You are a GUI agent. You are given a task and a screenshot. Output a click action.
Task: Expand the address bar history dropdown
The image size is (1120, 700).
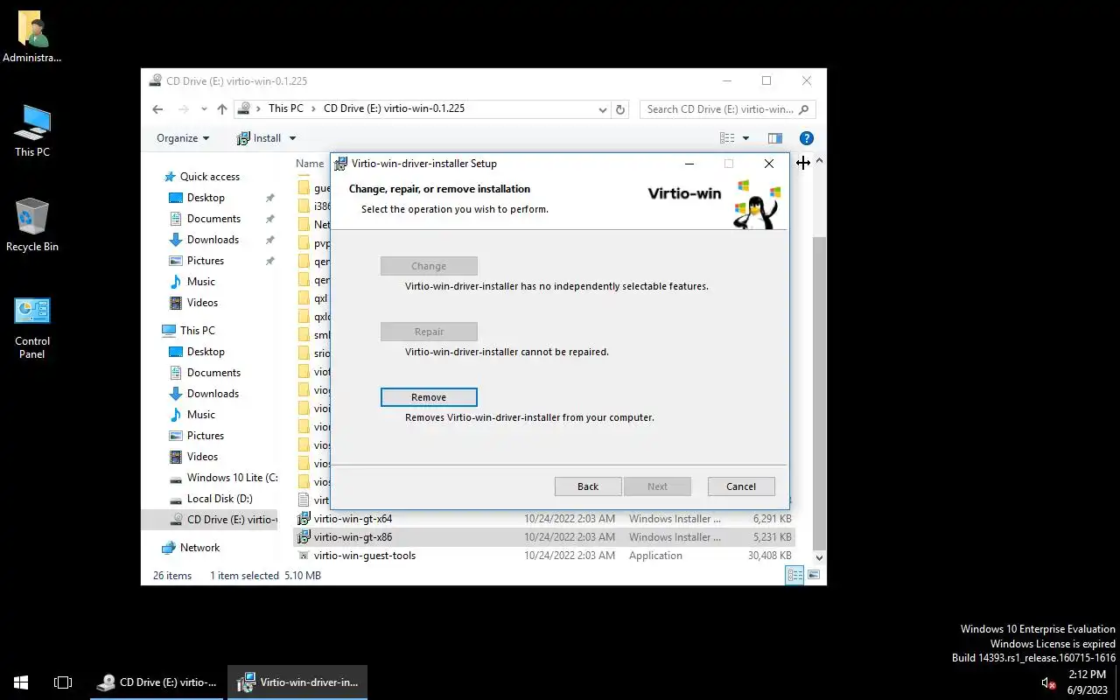point(602,109)
